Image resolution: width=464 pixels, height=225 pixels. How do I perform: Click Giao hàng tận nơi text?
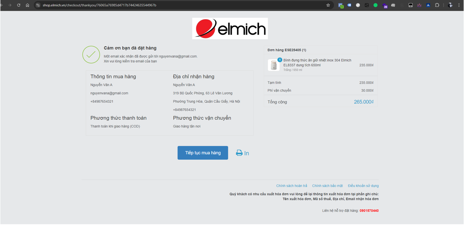coord(187,126)
